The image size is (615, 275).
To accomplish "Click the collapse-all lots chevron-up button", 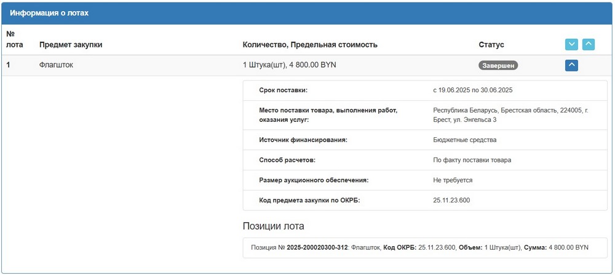I will (589, 44).
